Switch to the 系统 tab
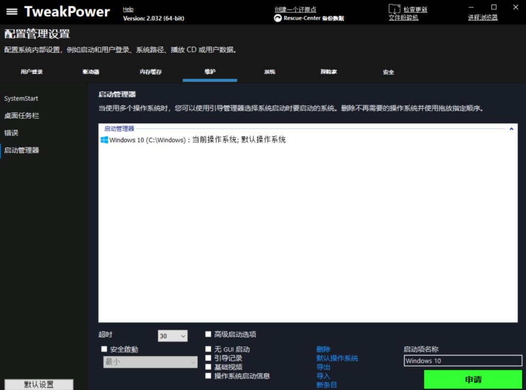 point(269,71)
